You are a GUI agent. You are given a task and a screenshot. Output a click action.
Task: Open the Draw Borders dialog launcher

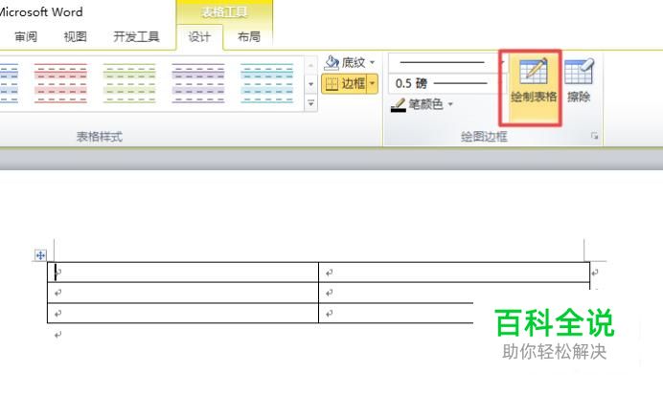(595, 136)
